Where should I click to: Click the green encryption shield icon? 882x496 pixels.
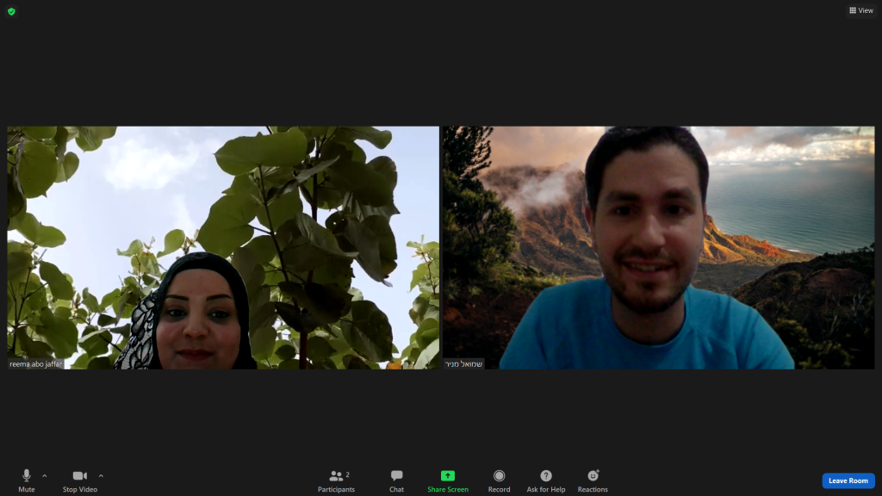[11, 11]
